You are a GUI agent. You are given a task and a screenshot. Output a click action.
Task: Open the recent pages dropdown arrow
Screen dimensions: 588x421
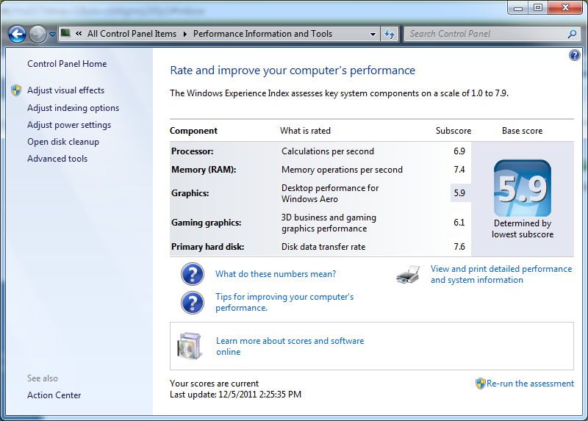click(x=52, y=34)
